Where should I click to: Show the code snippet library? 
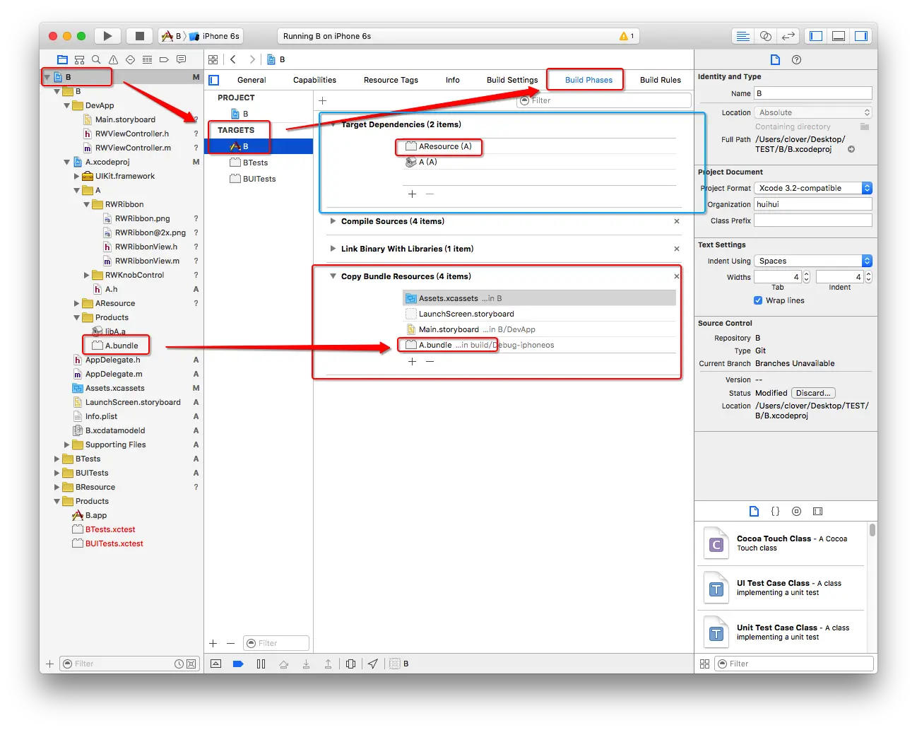pos(775,511)
